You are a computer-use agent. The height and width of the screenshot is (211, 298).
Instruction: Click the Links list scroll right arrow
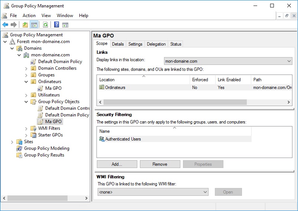(x=288, y=102)
